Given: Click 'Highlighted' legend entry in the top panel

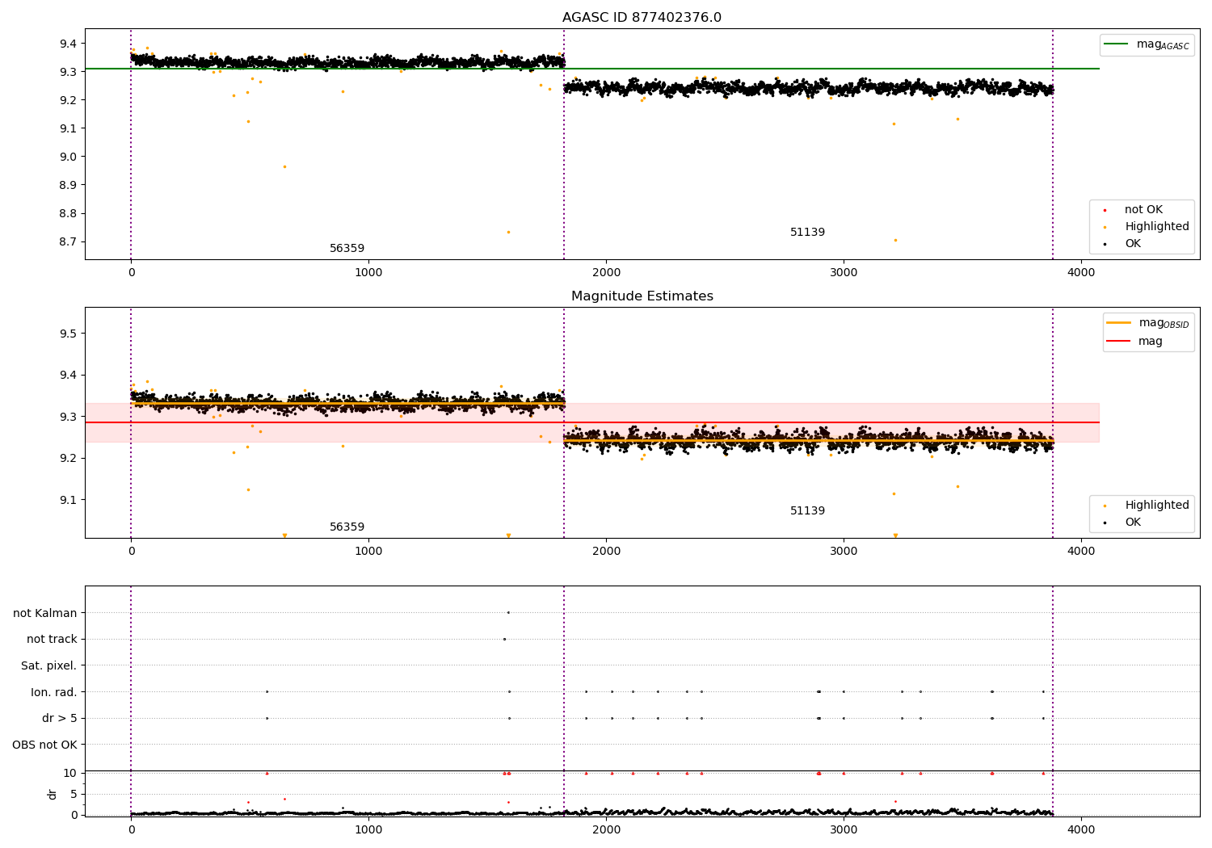Looking at the screenshot, I should coord(1157,227).
